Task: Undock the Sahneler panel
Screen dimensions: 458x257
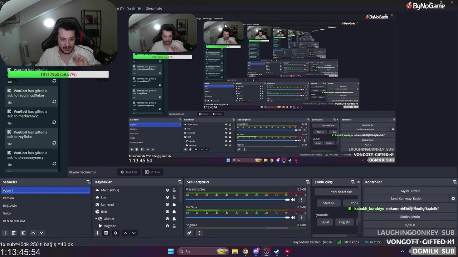Action: pos(88,182)
